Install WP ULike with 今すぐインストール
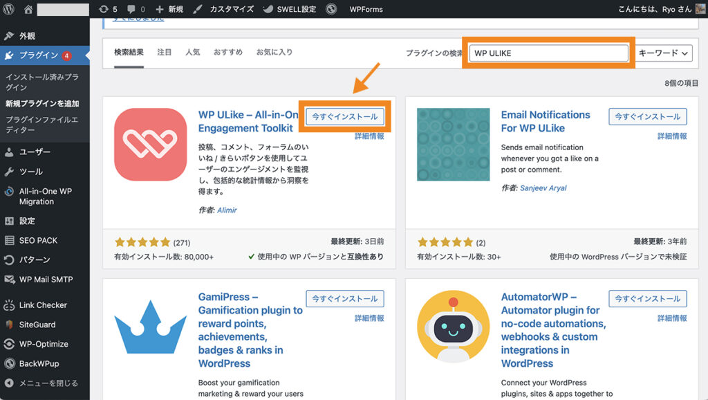This screenshot has width=708, height=400. click(344, 117)
